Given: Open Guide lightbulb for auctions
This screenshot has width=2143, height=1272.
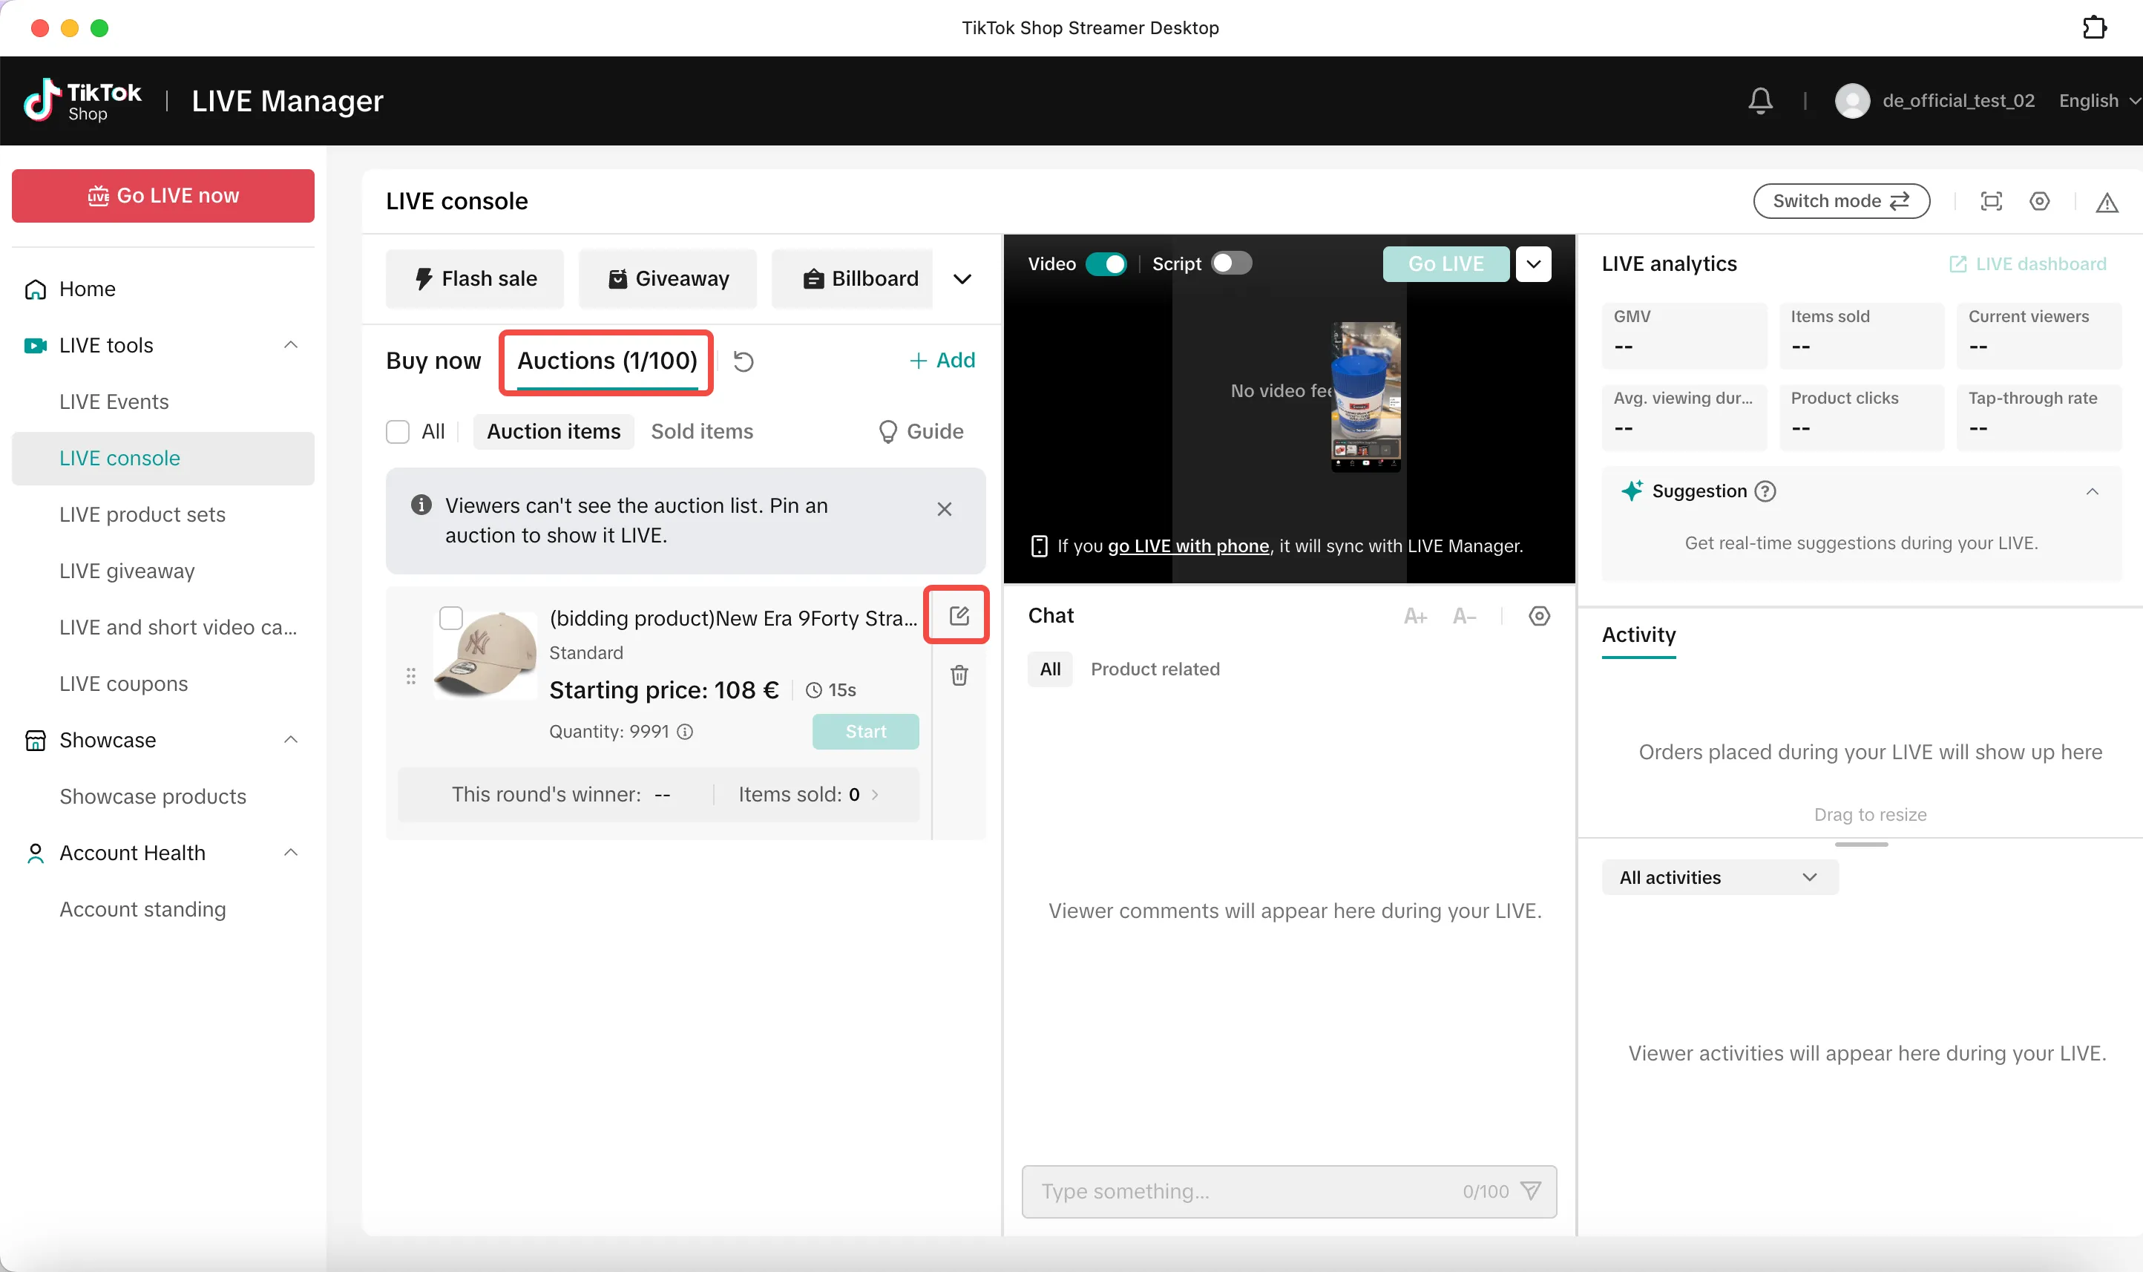Looking at the screenshot, I should (x=920, y=431).
